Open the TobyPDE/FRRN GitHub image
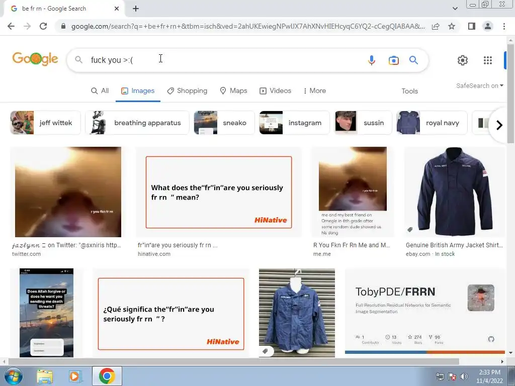 point(424,312)
